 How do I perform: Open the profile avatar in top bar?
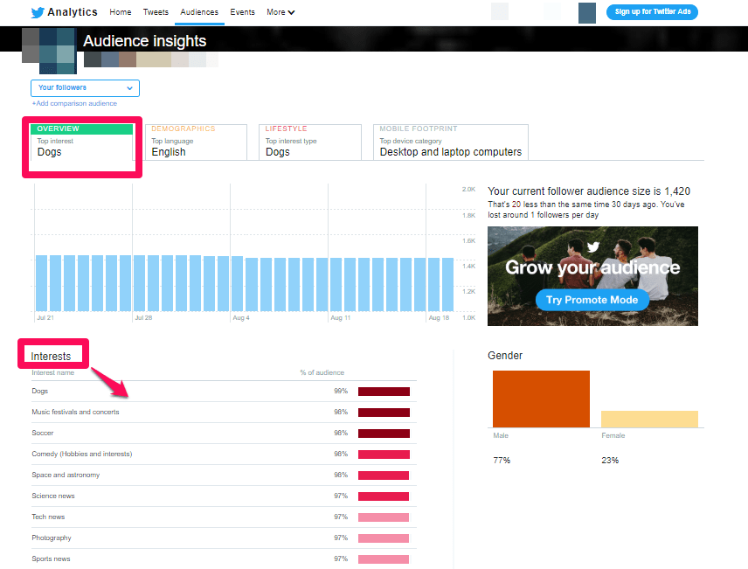(586, 13)
